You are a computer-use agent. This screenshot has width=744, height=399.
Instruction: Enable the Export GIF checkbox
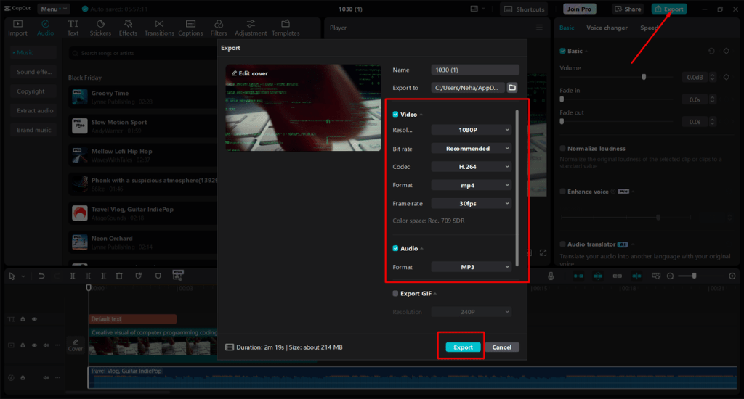click(395, 294)
